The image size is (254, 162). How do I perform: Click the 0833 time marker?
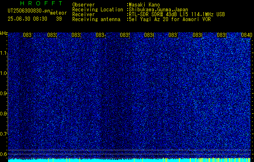(76, 35)
